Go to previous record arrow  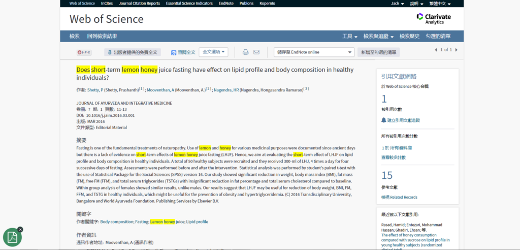point(435,50)
